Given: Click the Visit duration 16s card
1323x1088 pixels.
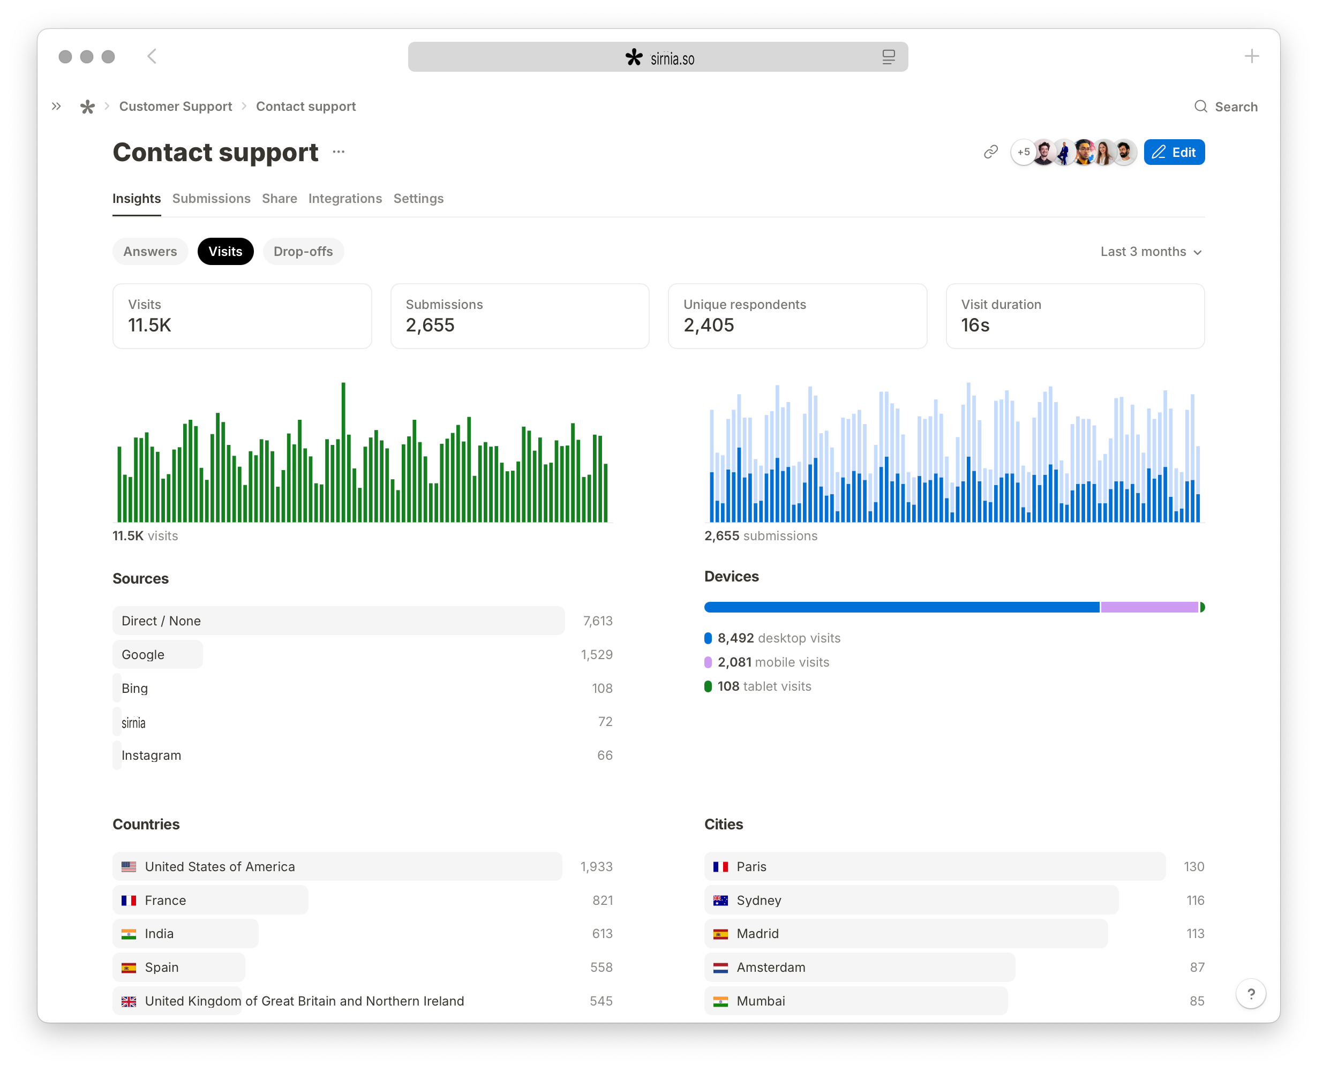Looking at the screenshot, I should point(1074,316).
